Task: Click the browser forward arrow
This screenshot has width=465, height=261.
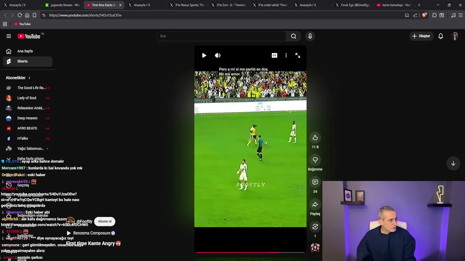Action: click(x=12, y=15)
